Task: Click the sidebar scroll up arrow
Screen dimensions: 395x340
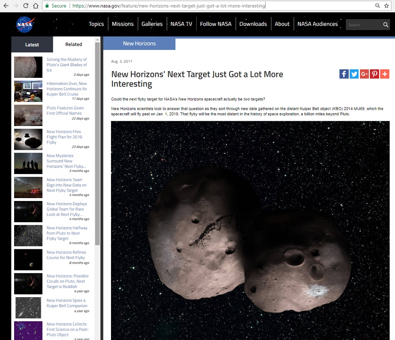Action: click(x=97, y=40)
